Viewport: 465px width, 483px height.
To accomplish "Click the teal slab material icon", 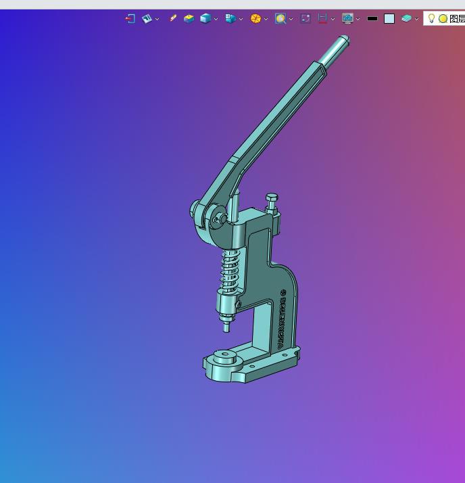I will click(x=406, y=18).
